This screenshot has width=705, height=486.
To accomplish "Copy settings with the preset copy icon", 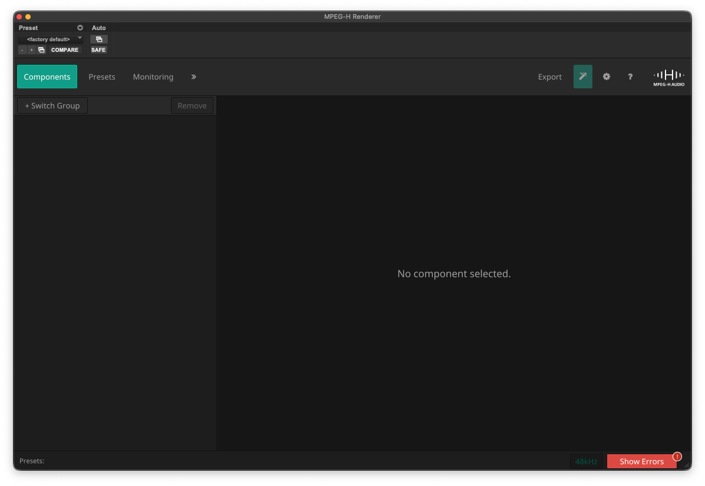I will [x=41, y=50].
